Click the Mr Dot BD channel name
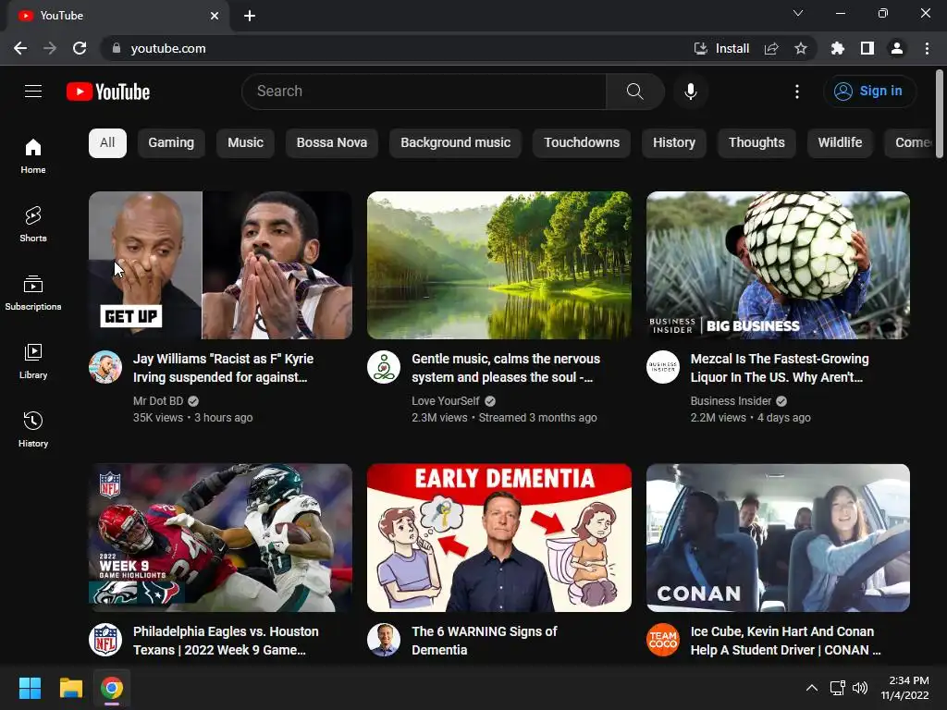 pyautogui.click(x=158, y=401)
